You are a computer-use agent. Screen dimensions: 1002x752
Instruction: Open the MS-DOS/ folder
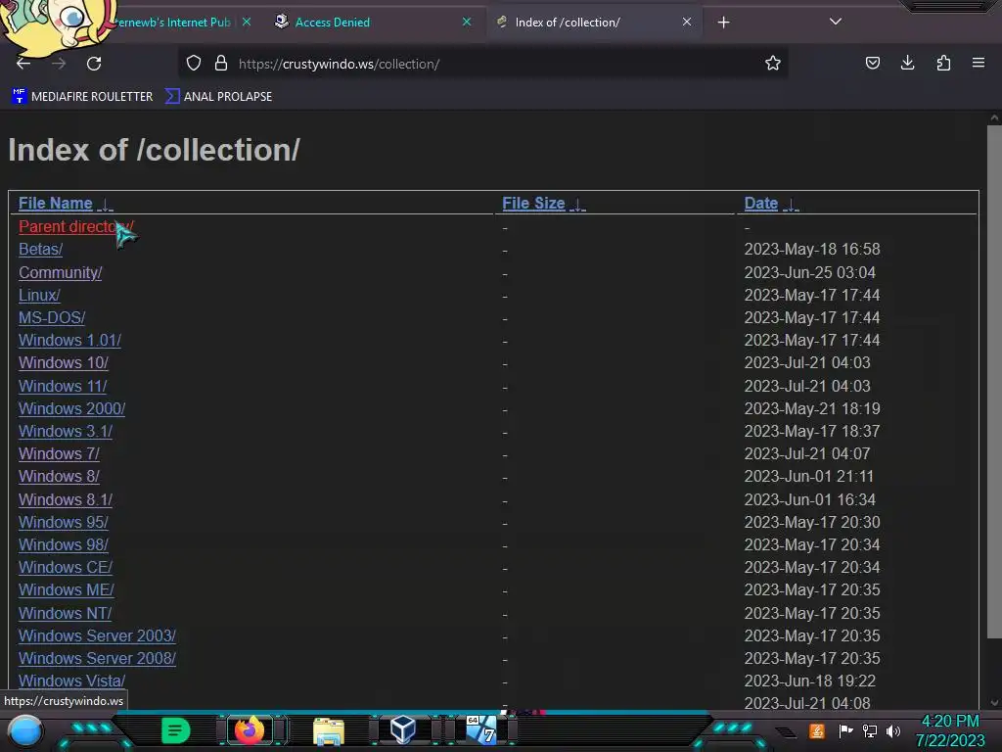coord(52,318)
